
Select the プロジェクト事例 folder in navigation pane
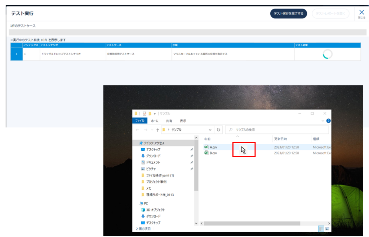156,182
